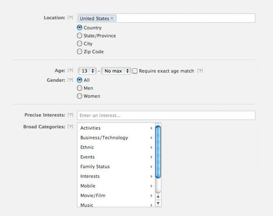
Task: Click the Location help [?] icon
Action: pyautogui.click(x=70, y=18)
